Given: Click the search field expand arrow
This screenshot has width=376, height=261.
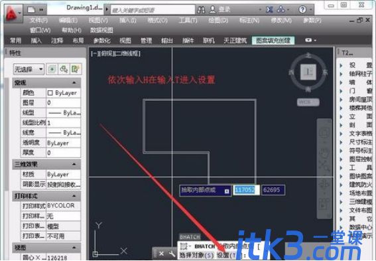Looking at the screenshot, I should [107, 10].
